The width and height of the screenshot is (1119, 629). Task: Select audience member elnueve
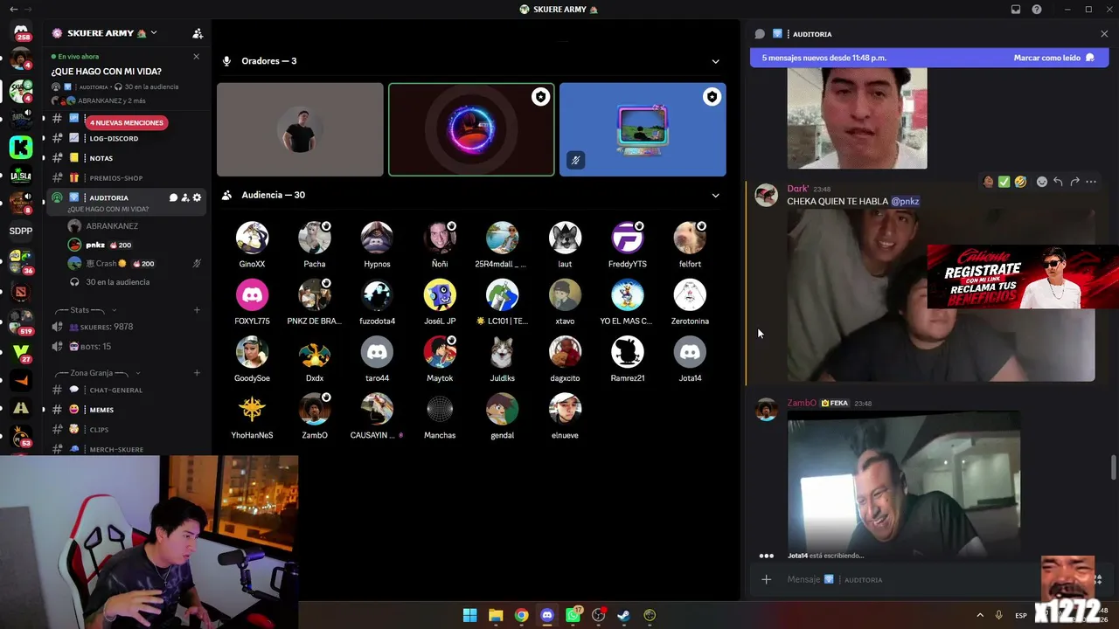tap(565, 417)
